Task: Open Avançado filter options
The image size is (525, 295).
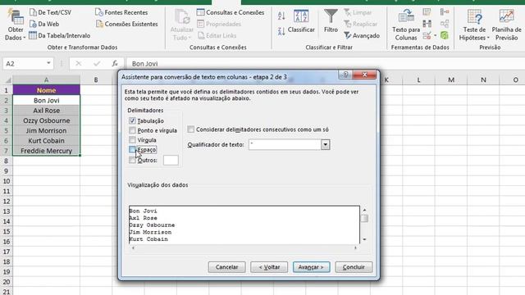Action: [362, 35]
